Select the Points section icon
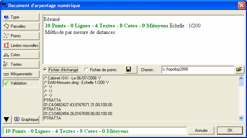The width and height of the screenshot is (247, 138). (x=6, y=36)
